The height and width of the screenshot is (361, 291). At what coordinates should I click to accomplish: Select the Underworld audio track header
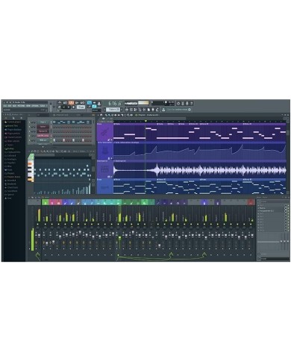[x=105, y=169]
